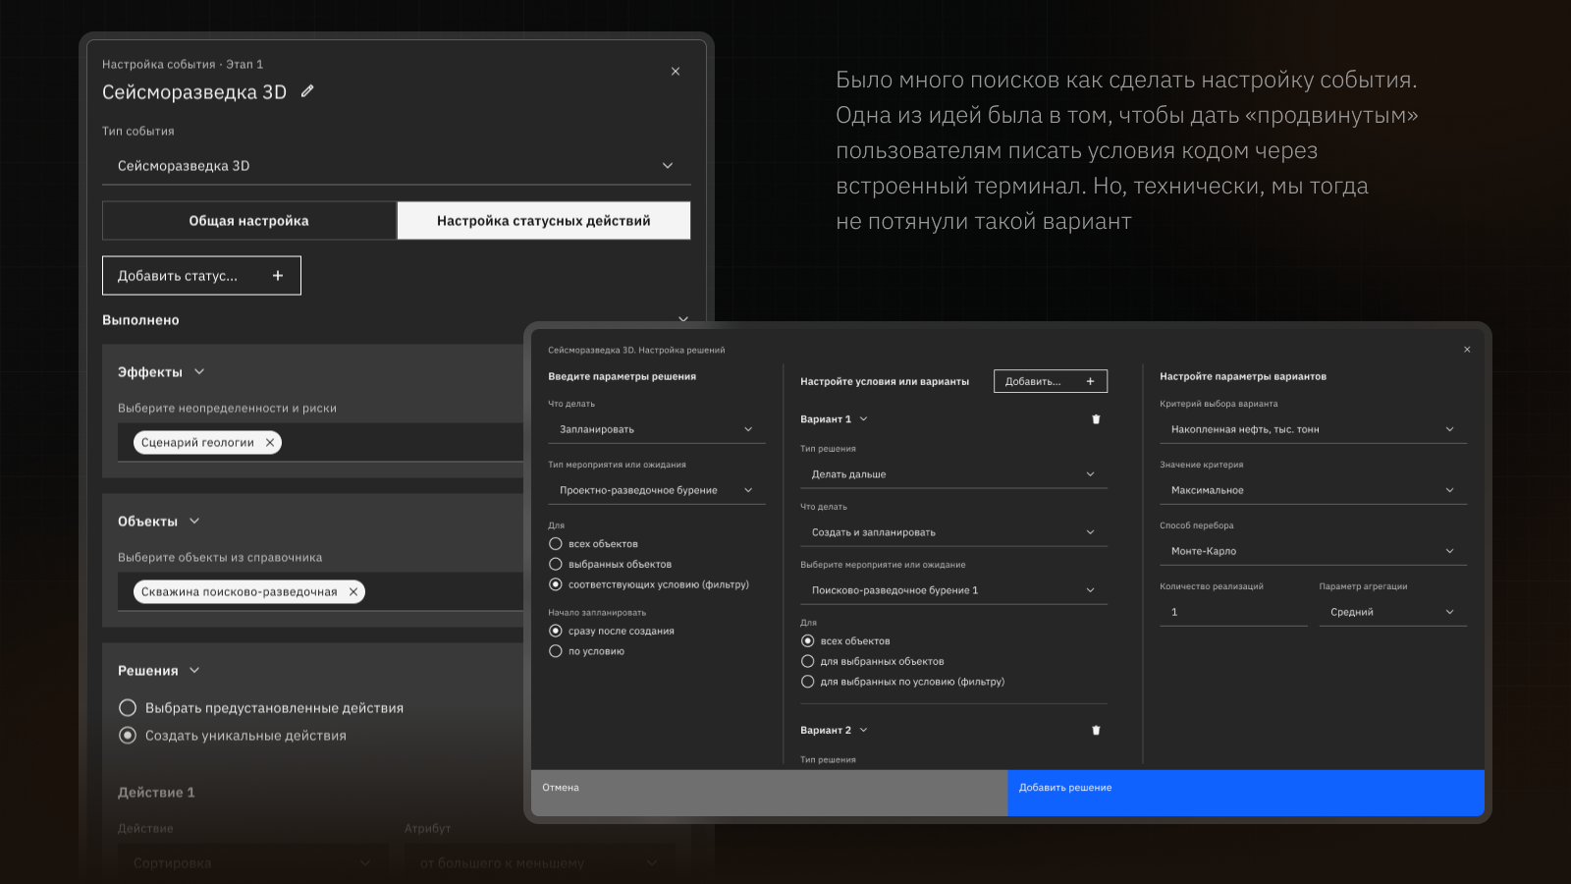Close the Настройка события panel

tap(676, 71)
